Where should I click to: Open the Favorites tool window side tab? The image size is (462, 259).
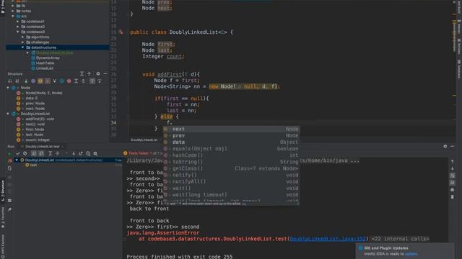pos(3,217)
